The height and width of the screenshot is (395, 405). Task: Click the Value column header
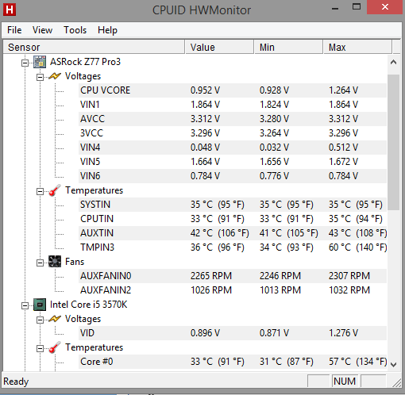219,48
